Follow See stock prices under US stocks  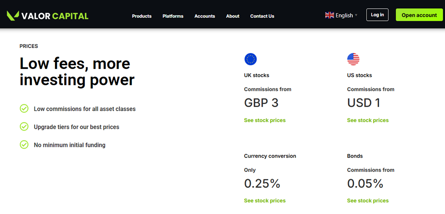pyautogui.click(x=368, y=120)
